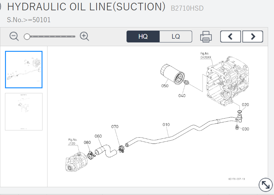Click part number 080 clamp label
Viewport: 274px width, 195px height.
(x=87, y=142)
